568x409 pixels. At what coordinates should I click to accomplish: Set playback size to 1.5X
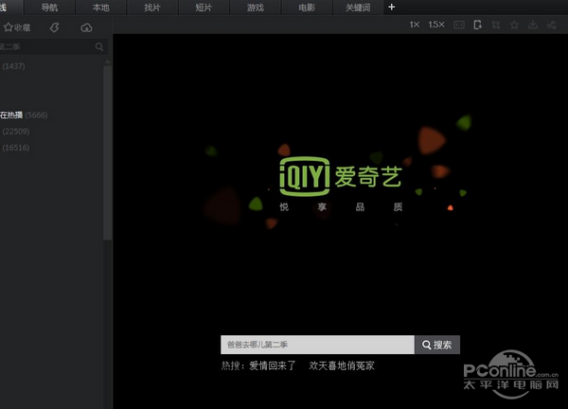(x=436, y=25)
